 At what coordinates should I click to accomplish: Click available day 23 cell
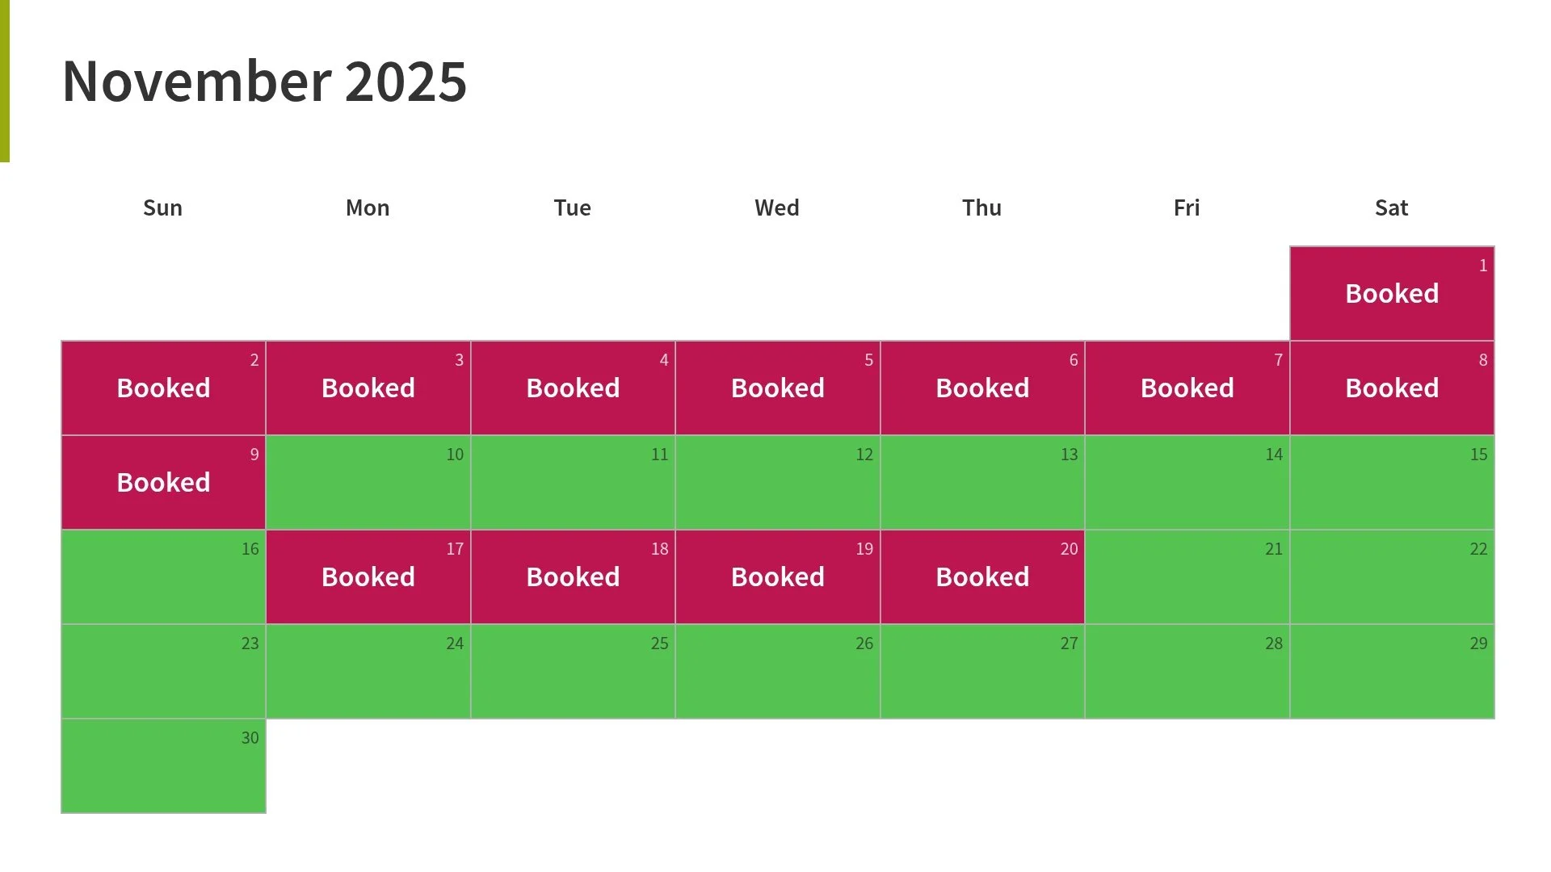pyautogui.click(x=163, y=671)
